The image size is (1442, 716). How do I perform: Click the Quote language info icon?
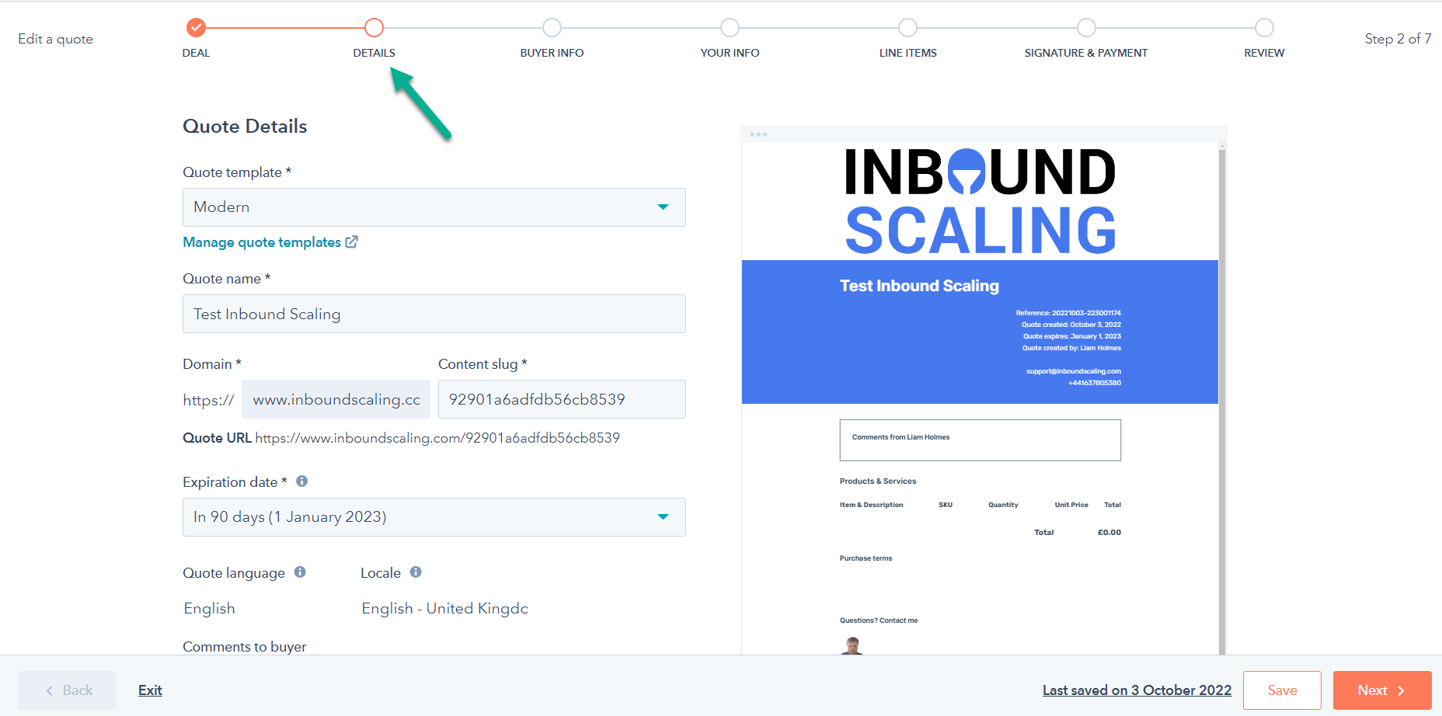[x=300, y=572]
